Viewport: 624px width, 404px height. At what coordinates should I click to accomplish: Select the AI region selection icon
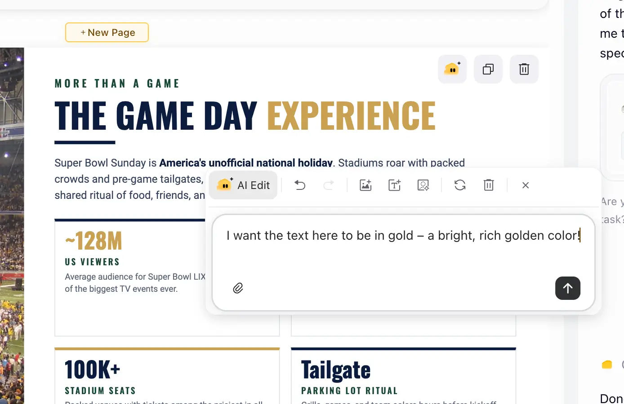point(423,185)
